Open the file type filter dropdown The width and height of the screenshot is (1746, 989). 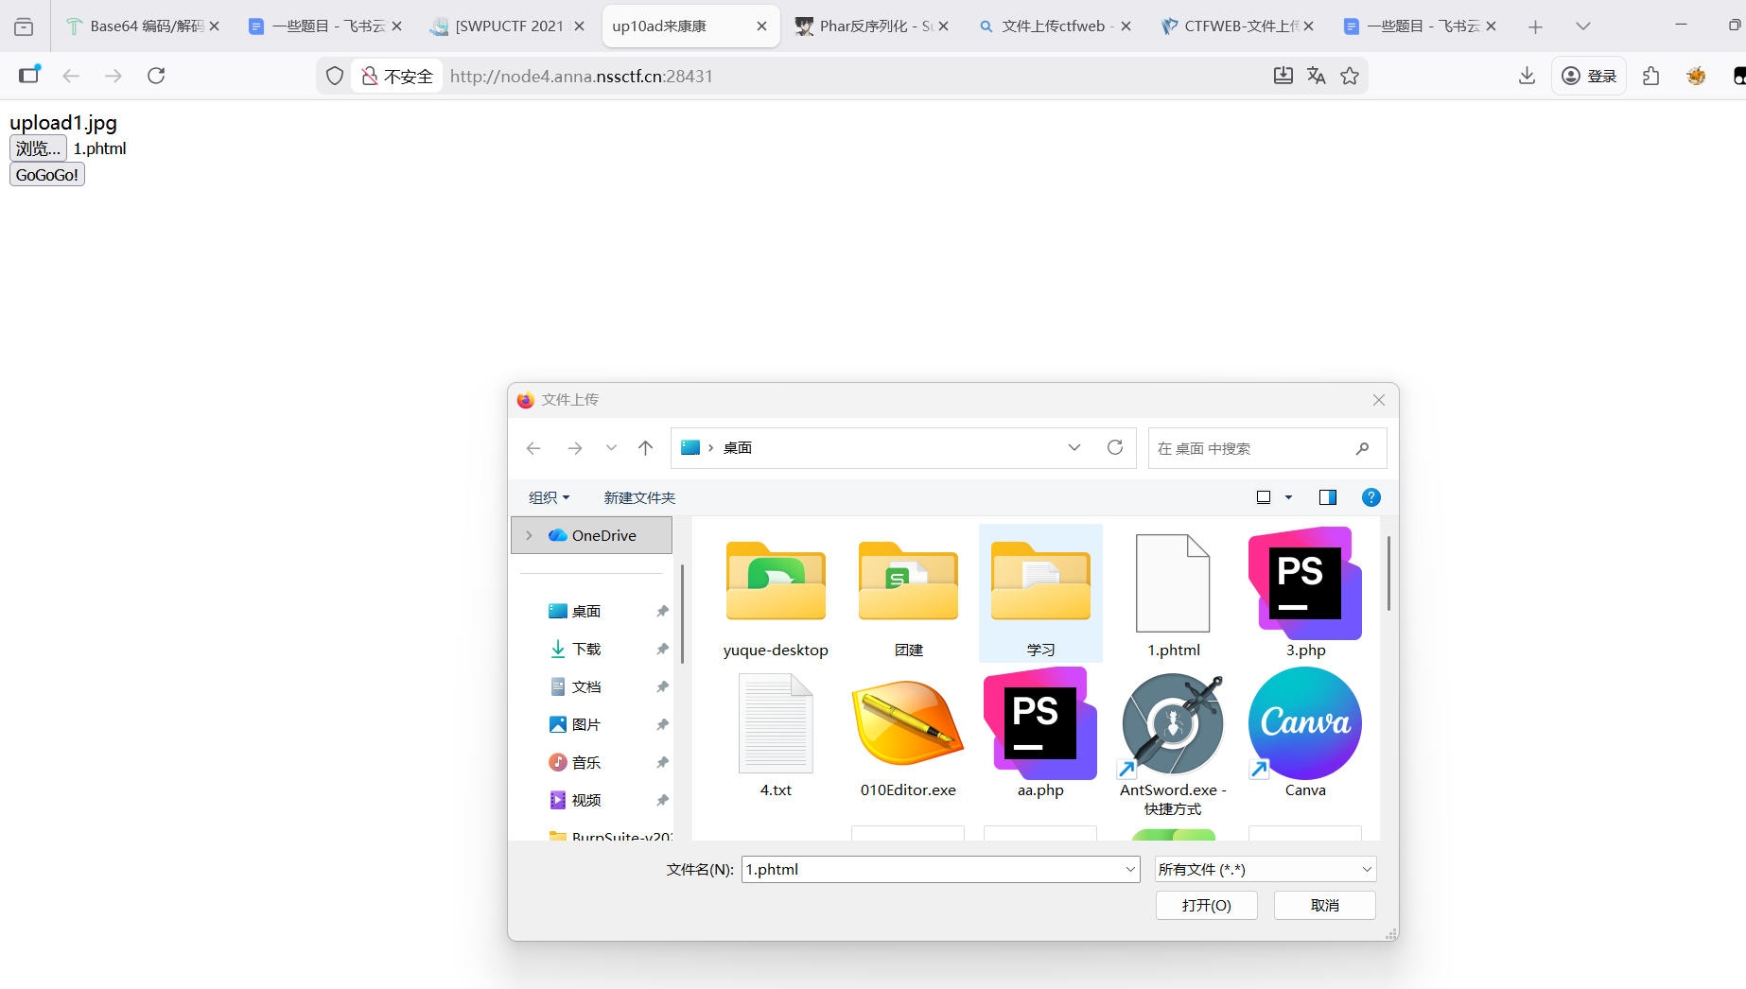[x=1265, y=869]
